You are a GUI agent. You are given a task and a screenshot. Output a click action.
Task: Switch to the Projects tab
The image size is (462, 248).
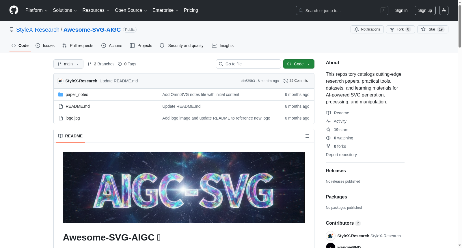[x=141, y=46]
